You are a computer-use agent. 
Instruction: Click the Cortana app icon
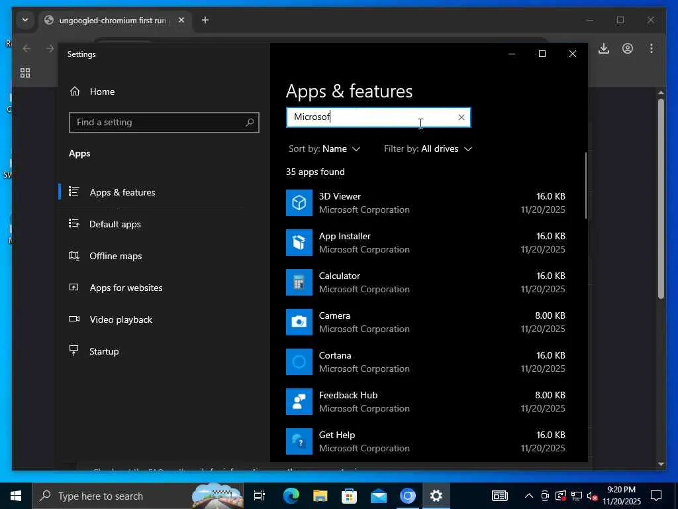point(299,362)
